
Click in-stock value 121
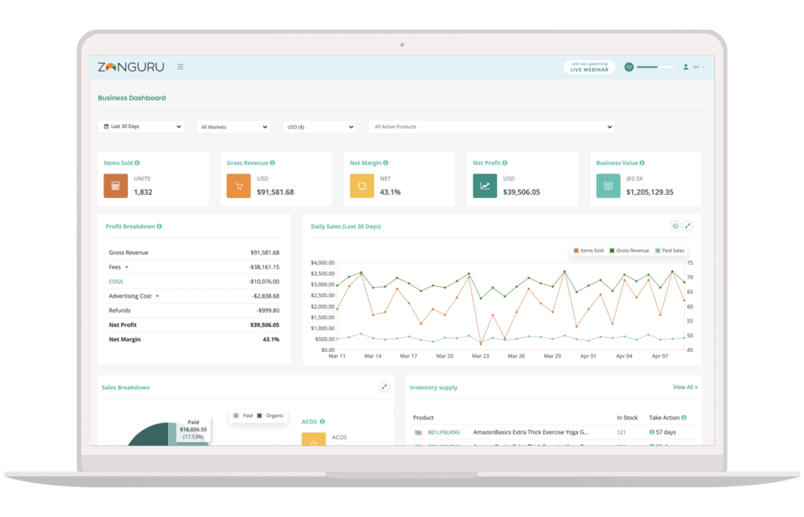[622, 432]
